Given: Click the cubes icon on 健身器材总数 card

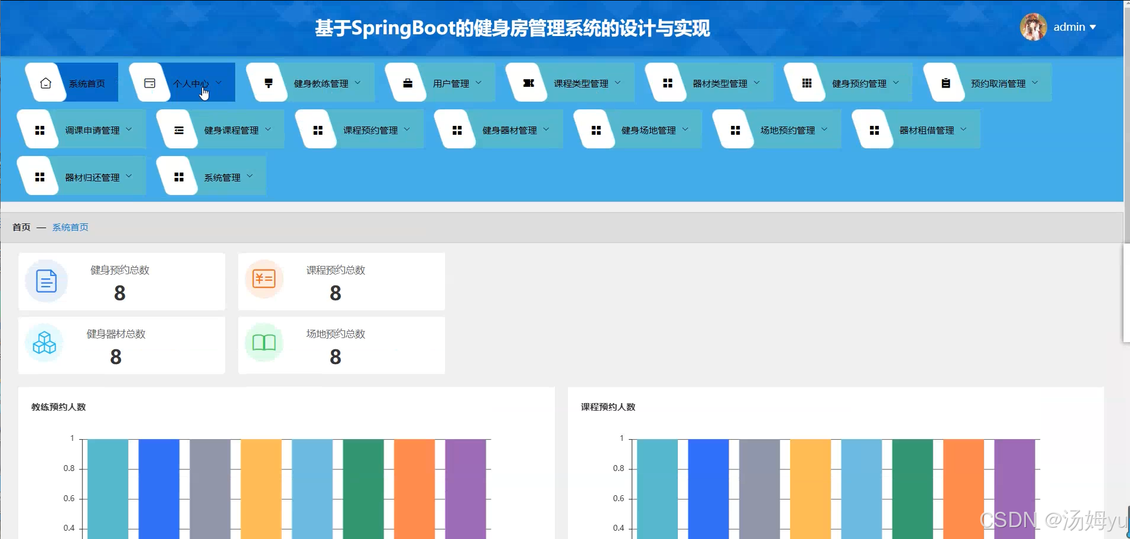Looking at the screenshot, I should [44, 343].
